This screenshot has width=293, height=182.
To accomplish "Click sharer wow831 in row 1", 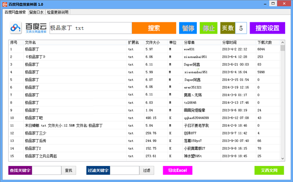I will click(189, 49).
